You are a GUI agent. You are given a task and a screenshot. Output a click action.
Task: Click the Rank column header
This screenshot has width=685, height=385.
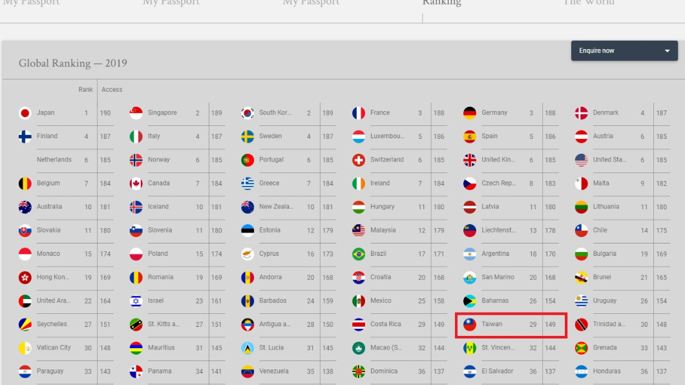pos(85,90)
